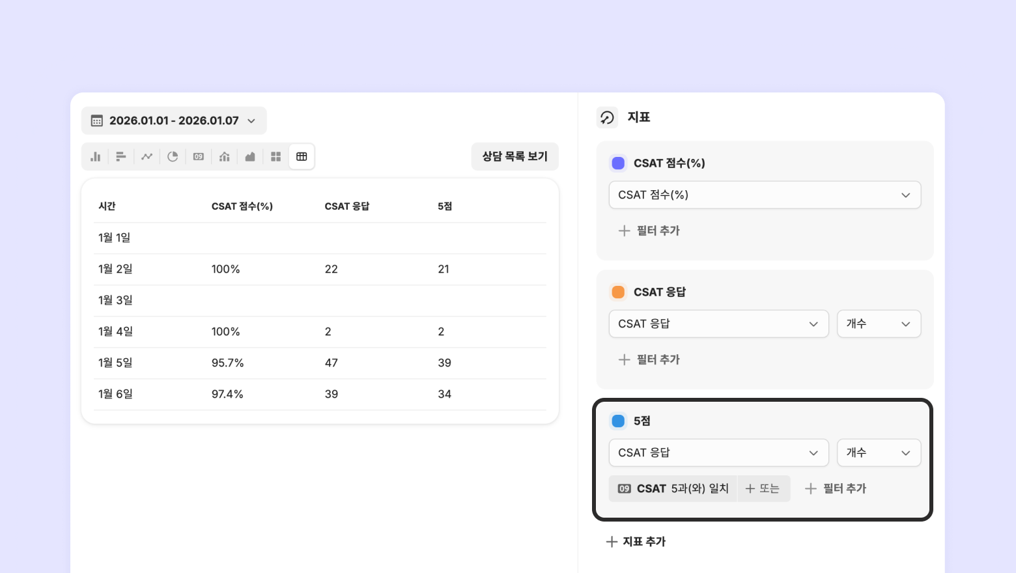Click 지표 추가 to add a metric

coord(636,542)
